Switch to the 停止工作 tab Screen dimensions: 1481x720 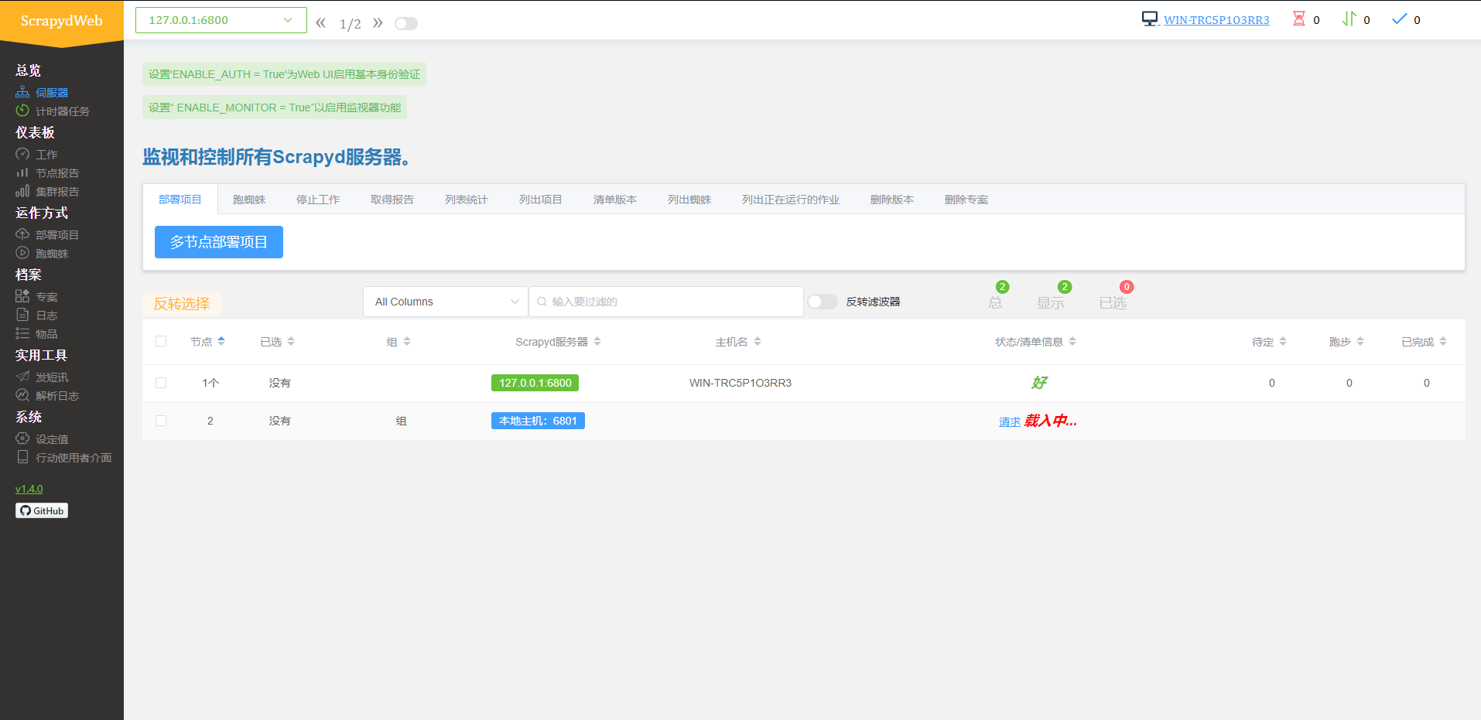(x=318, y=200)
